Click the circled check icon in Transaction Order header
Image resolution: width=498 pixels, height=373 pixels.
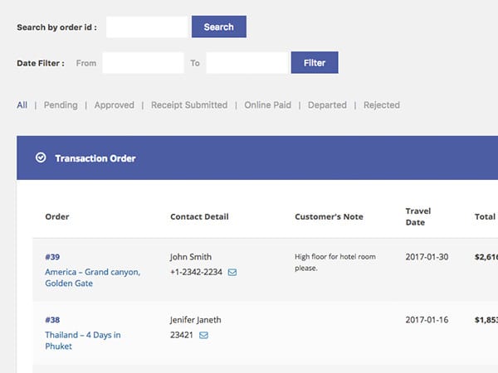point(41,157)
